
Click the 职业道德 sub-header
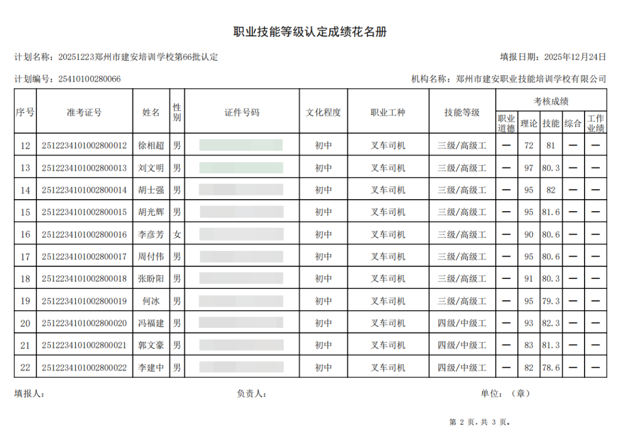(x=507, y=123)
